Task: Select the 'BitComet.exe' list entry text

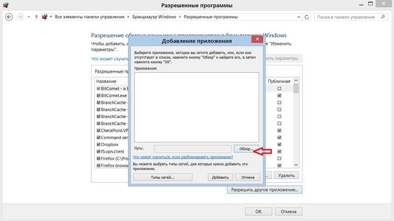Action: [114, 96]
